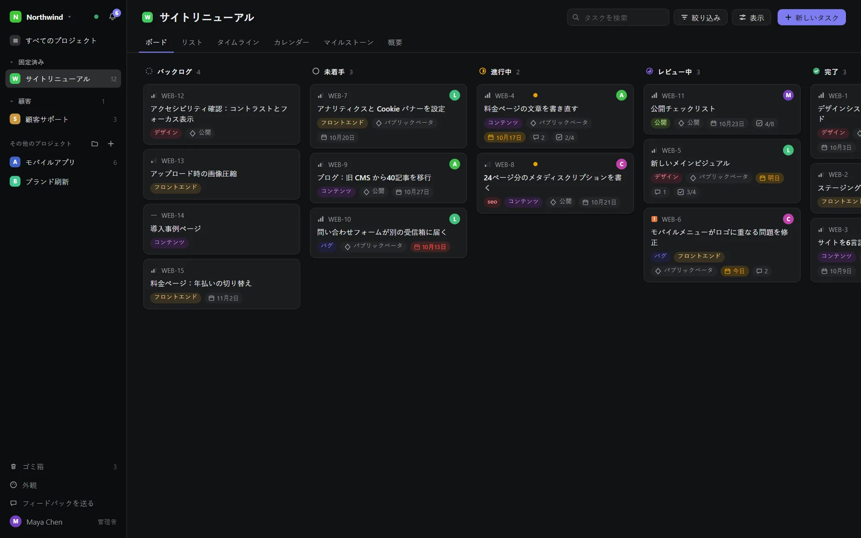Click the デザイン tag on WEB-12
This screenshot has height=538, width=861.
point(166,133)
